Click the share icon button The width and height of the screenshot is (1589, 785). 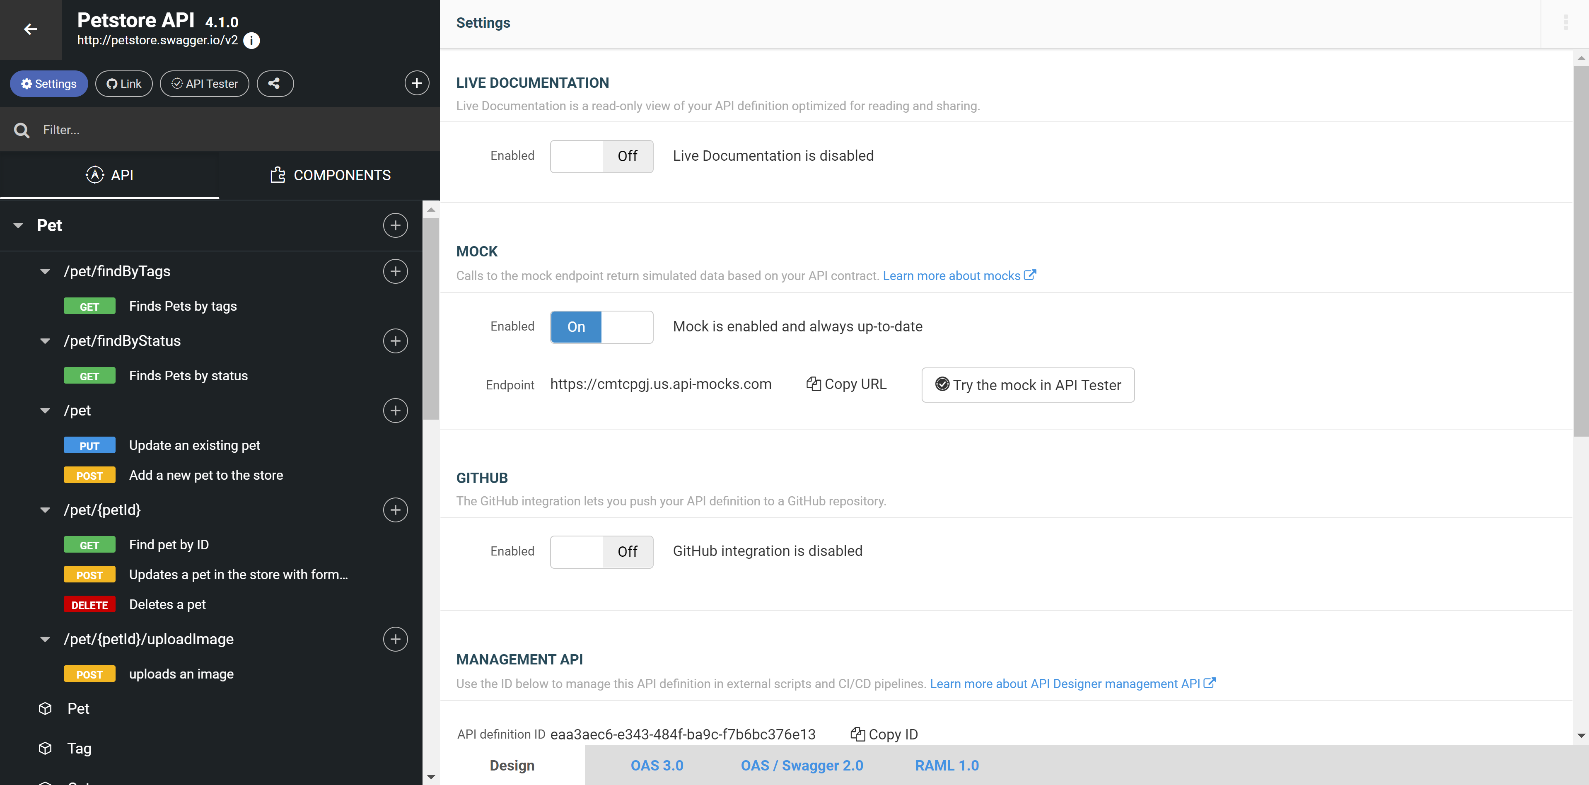[x=274, y=83]
